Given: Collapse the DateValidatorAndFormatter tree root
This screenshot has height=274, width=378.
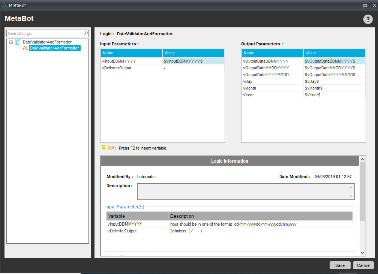Looking at the screenshot, I should point(11,42).
